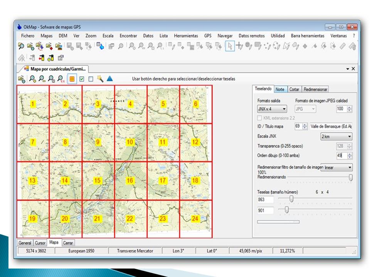Click the tile width slider next to 863

[x=291, y=199]
